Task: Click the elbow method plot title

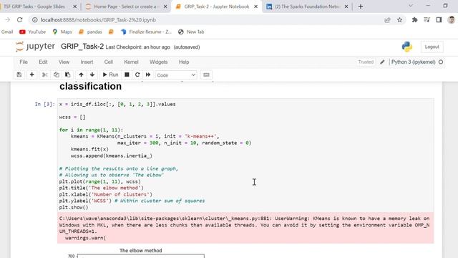Action: [x=140, y=250]
